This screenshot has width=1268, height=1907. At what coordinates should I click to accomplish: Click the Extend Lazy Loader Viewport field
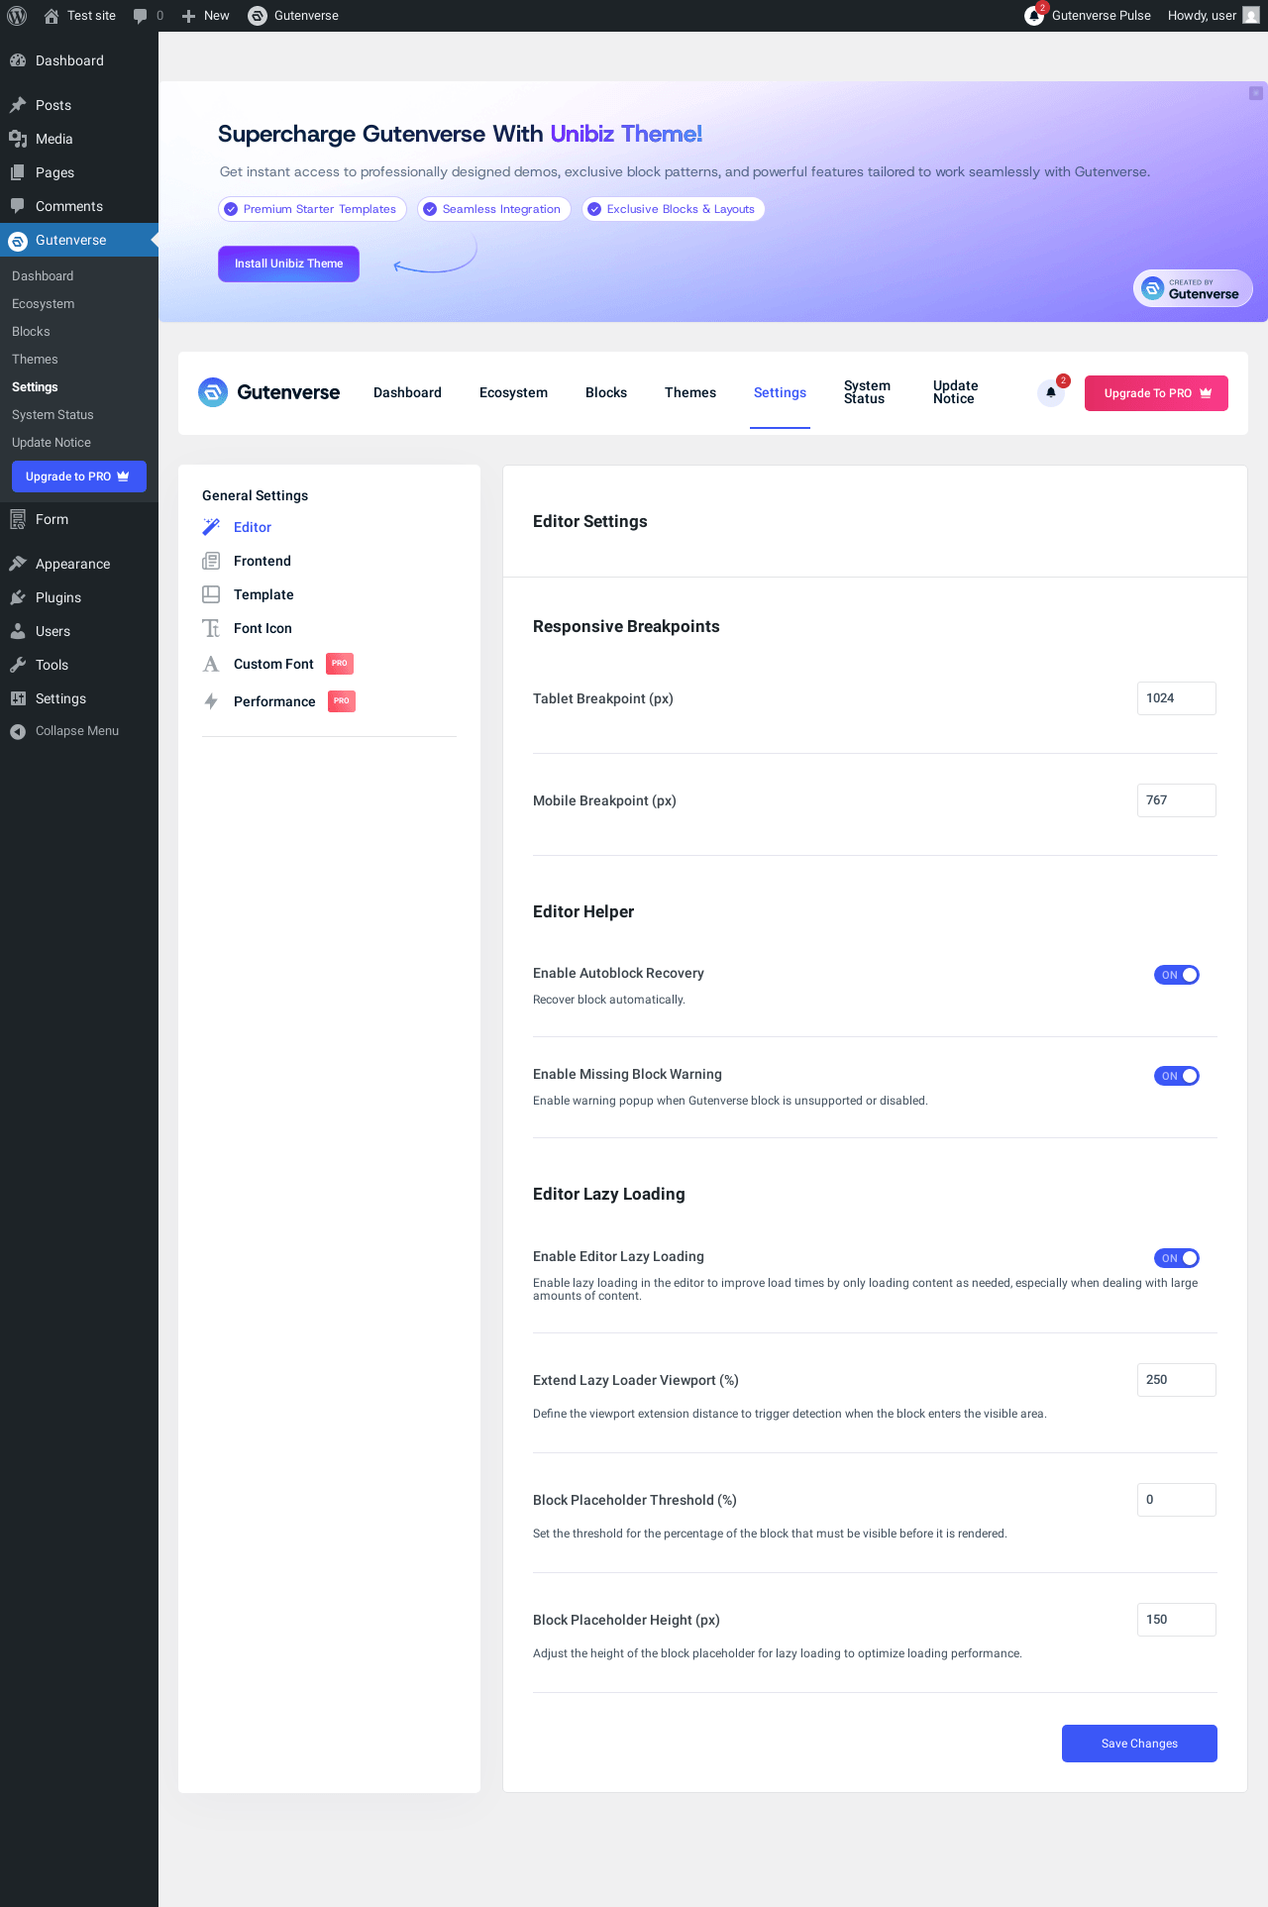pos(1177,1380)
